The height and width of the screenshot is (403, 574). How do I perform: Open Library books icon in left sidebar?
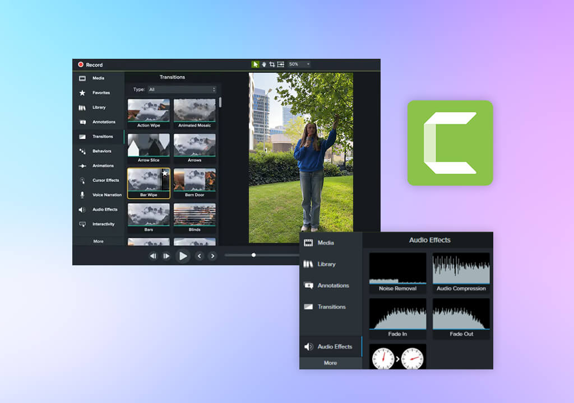click(82, 107)
